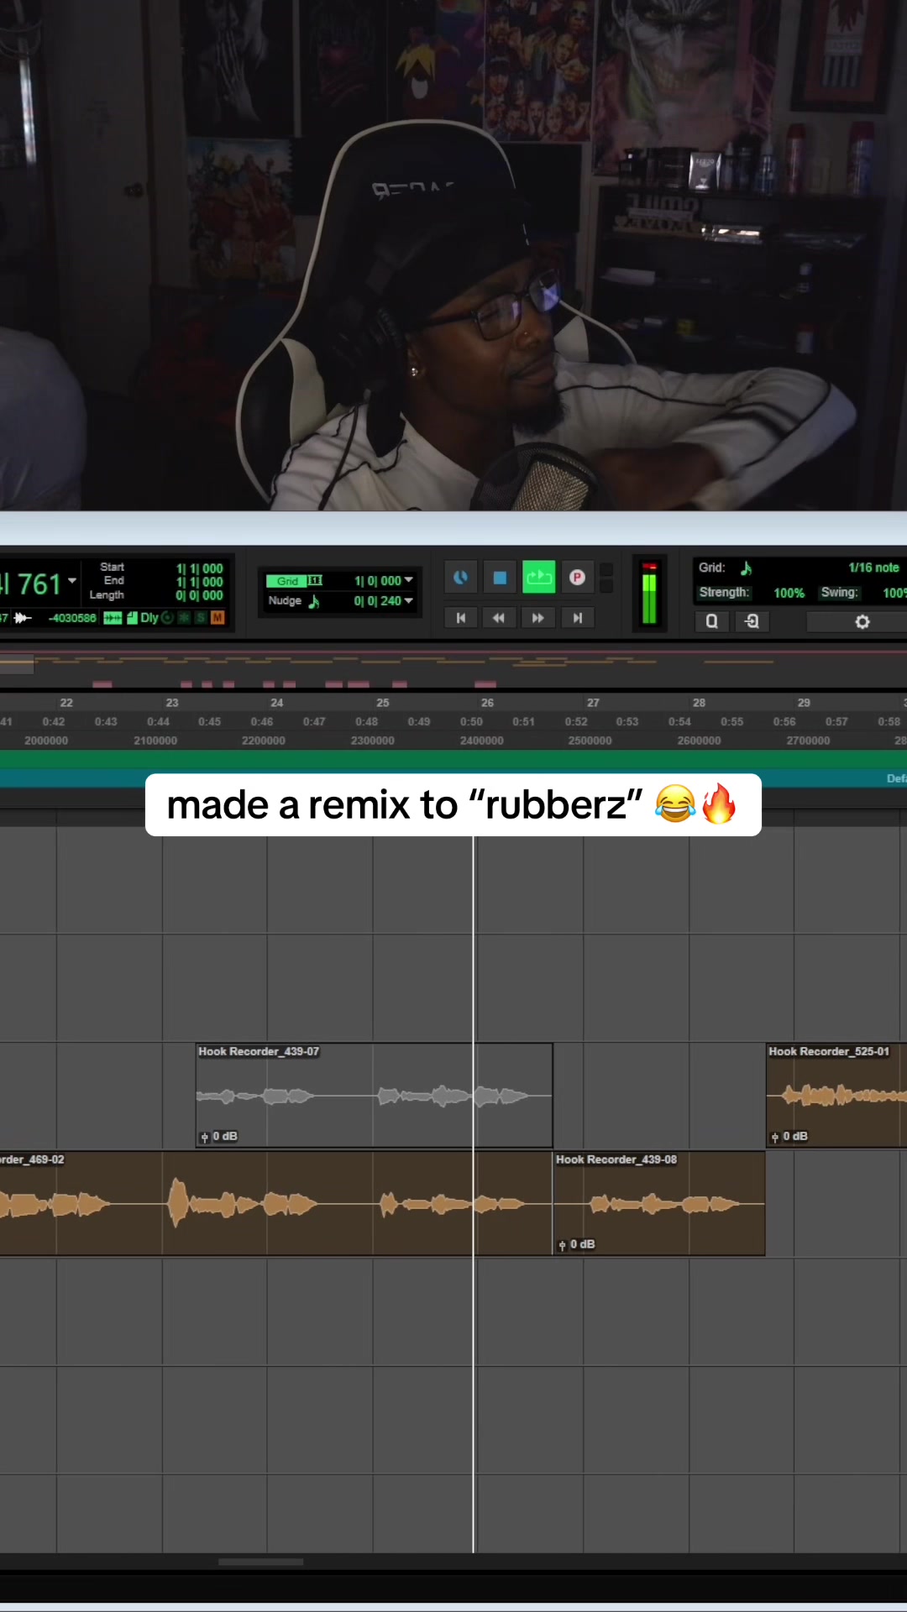Click Return to Zero transport button

[460, 618]
